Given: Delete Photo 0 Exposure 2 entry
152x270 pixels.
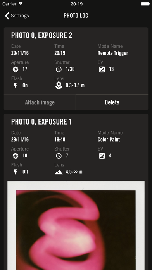Looking at the screenshot, I should (112, 102).
